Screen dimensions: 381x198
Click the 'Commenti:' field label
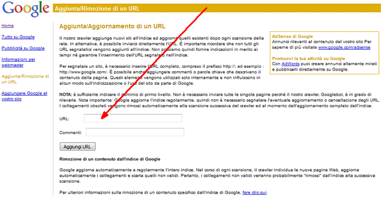pyautogui.click(x=71, y=132)
